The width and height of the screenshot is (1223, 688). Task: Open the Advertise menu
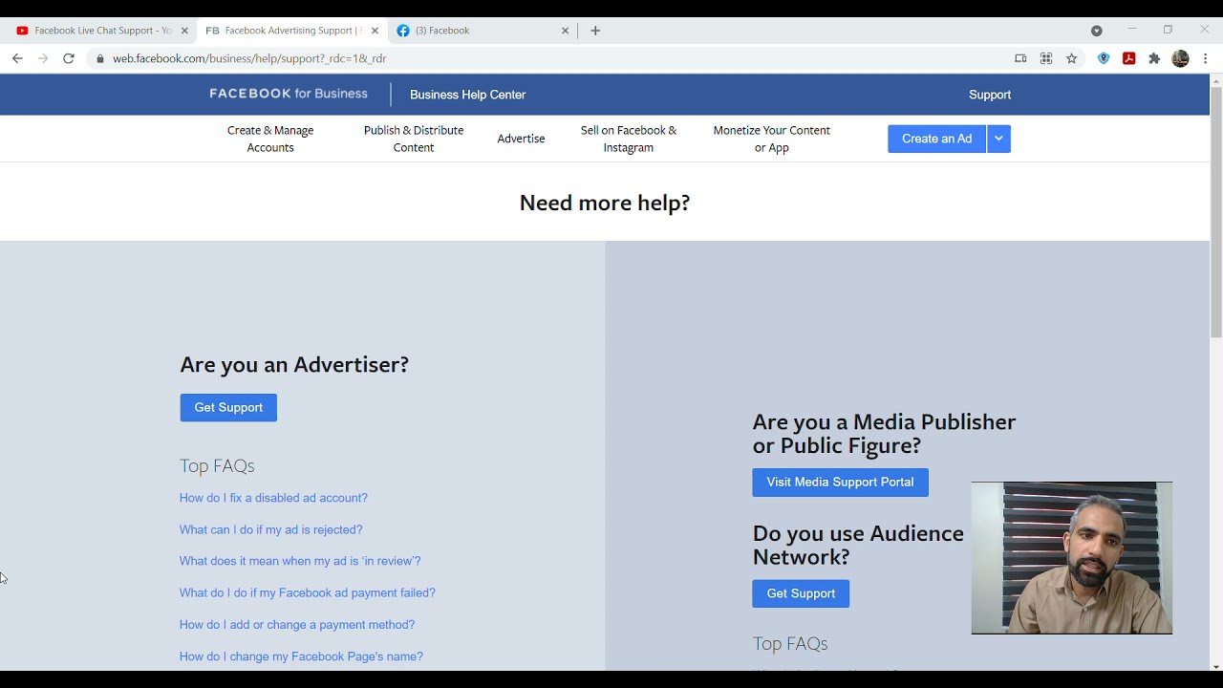point(521,139)
